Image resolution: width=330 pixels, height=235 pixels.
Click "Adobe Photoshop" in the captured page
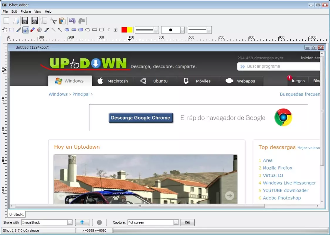[x=282, y=198]
